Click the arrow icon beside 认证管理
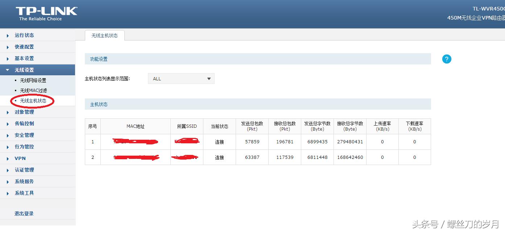The height and width of the screenshot is (232, 505). coord(8,170)
